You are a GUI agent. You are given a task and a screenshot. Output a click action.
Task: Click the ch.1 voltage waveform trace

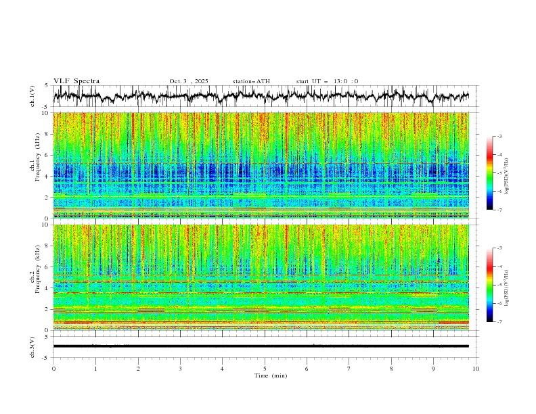261,96
